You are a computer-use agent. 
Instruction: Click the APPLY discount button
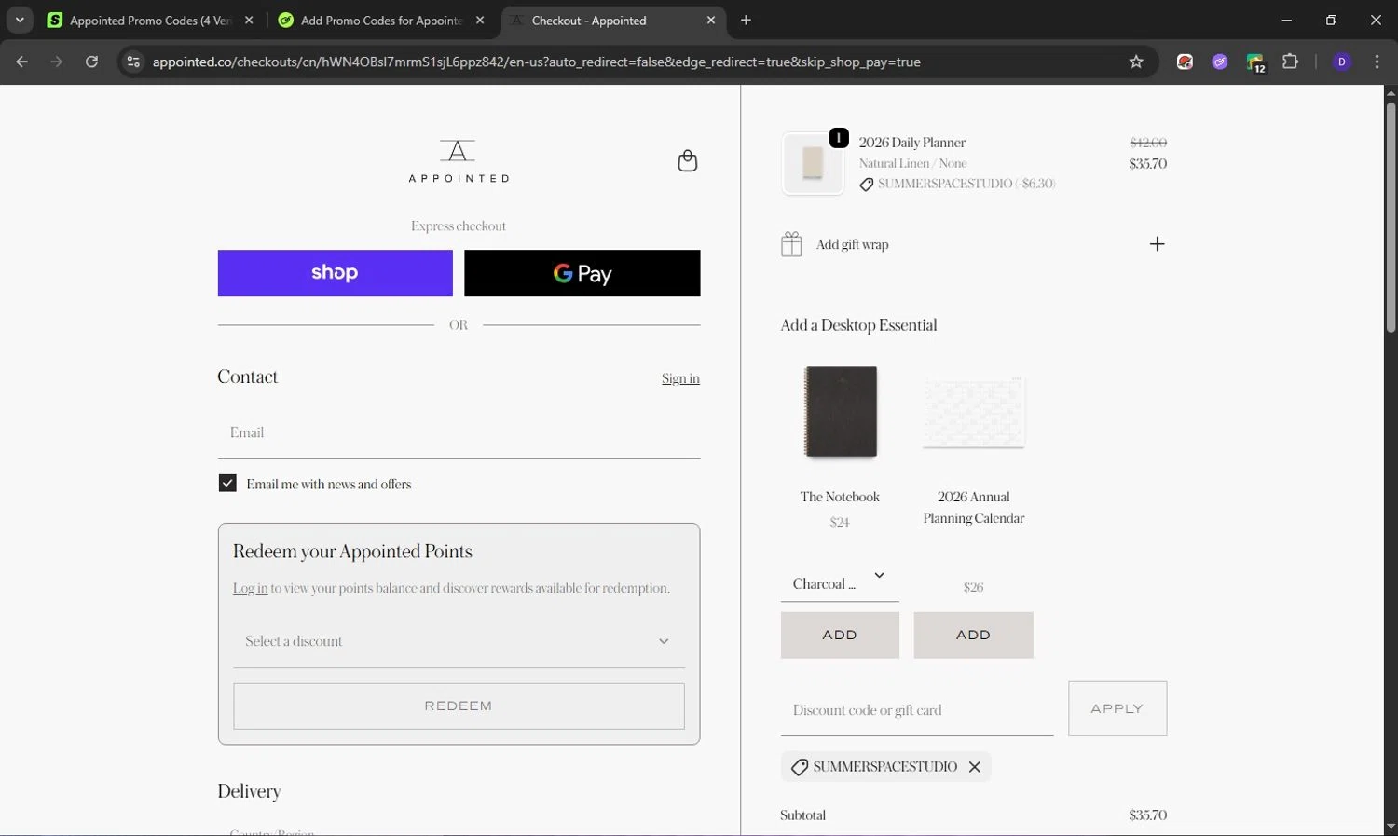[1117, 708]
